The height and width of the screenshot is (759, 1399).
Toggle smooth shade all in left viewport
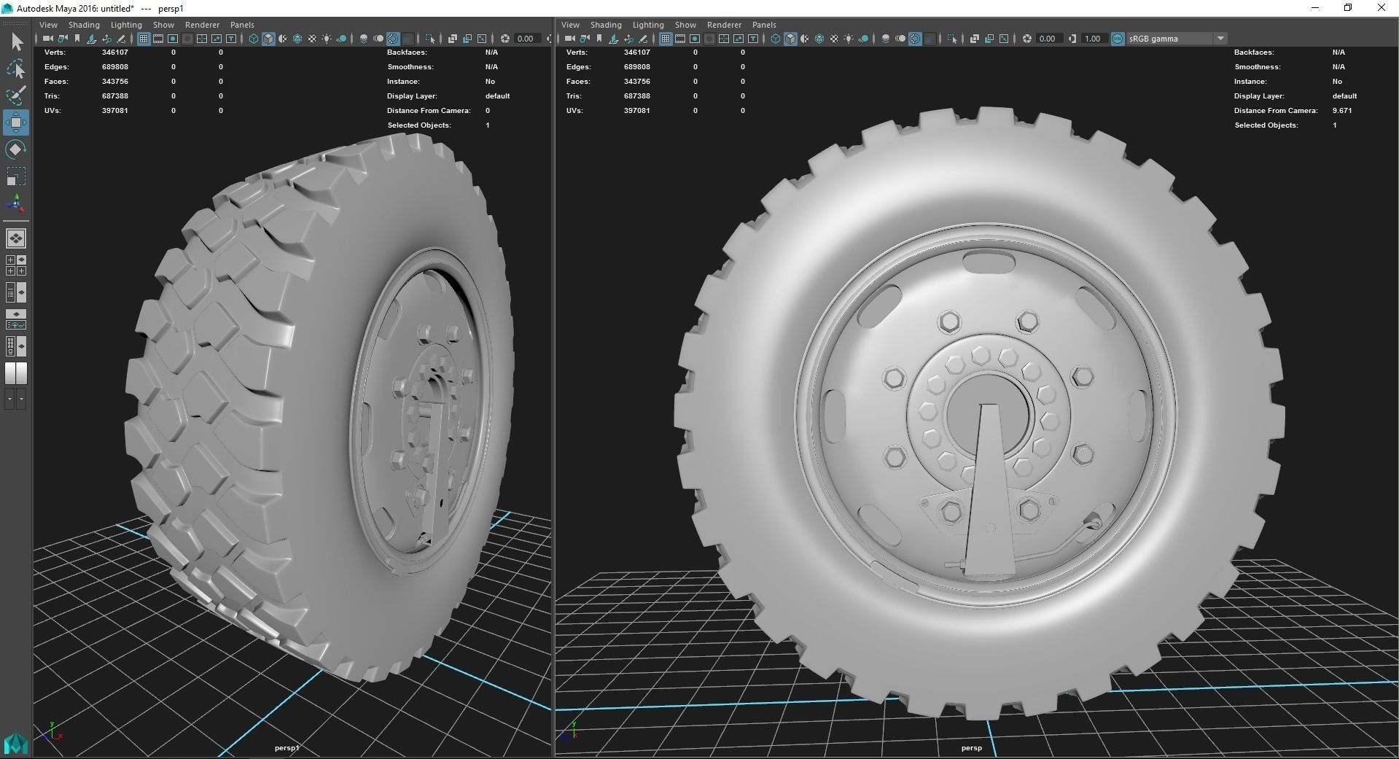pyautogui.click(x=268, y=39)
